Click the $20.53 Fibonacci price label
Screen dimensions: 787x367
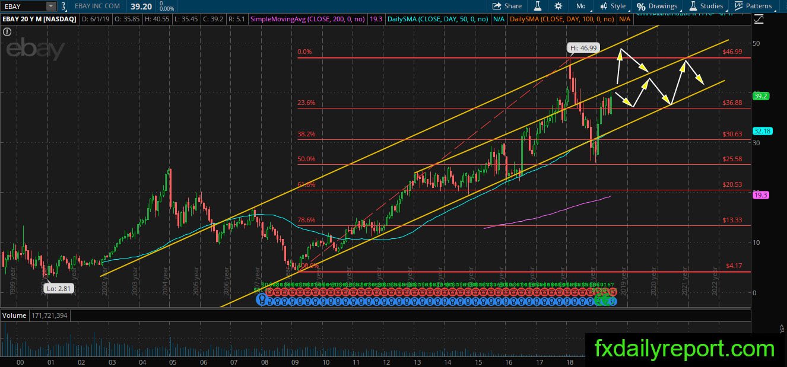point(732,184)
